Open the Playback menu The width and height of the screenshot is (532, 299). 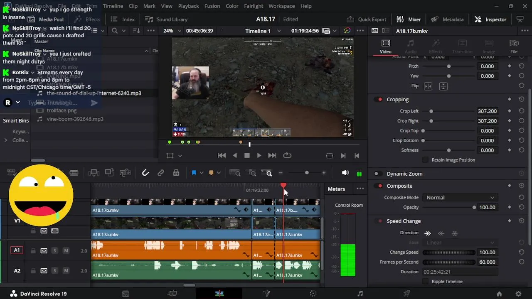[x=188, y=6]
